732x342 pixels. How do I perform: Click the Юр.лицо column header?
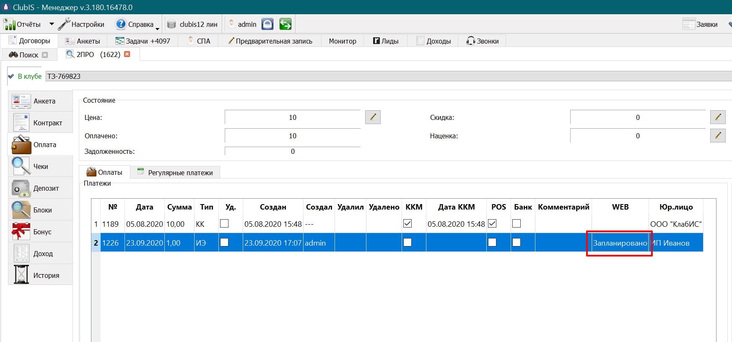point(676,207)
